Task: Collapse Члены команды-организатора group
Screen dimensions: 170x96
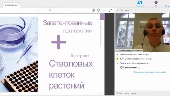Action: (118, 54)
